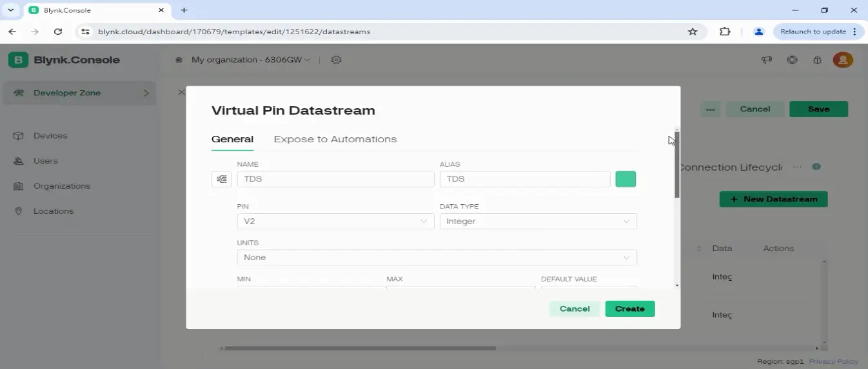The width and height of the screenshot is (868, 369).
Task: Click the browser forward arrow
Action: 35,32
